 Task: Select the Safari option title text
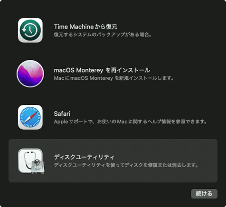tap(62, 113)
